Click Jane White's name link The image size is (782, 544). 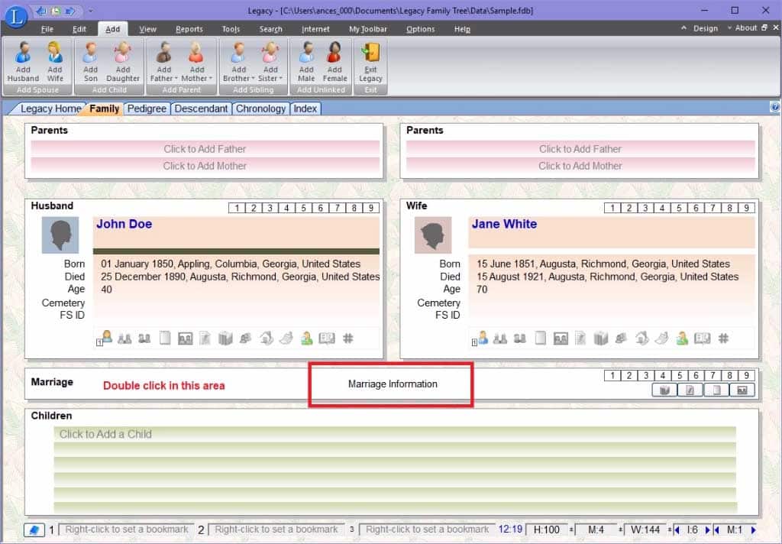504,224
